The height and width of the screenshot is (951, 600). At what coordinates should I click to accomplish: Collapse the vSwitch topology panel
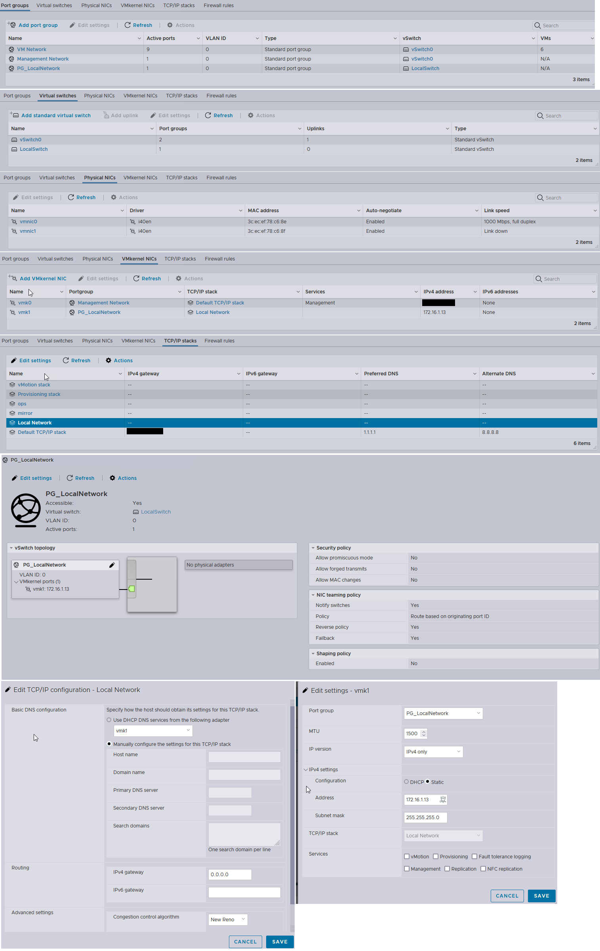11,548
